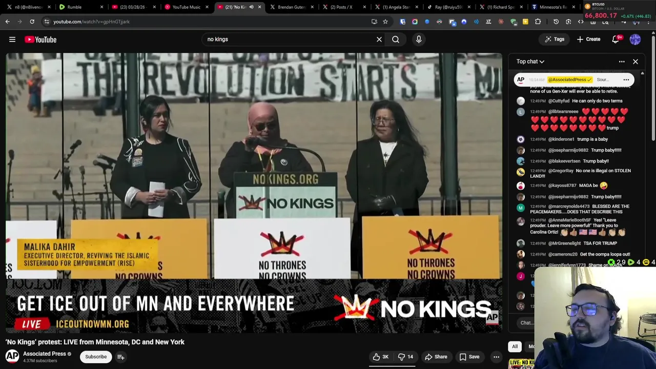Open pinned AssociatedPress message options
Image resolution: width=656 pixels, height=369 pixels.
pyautogui.click(x=626, y=79)
